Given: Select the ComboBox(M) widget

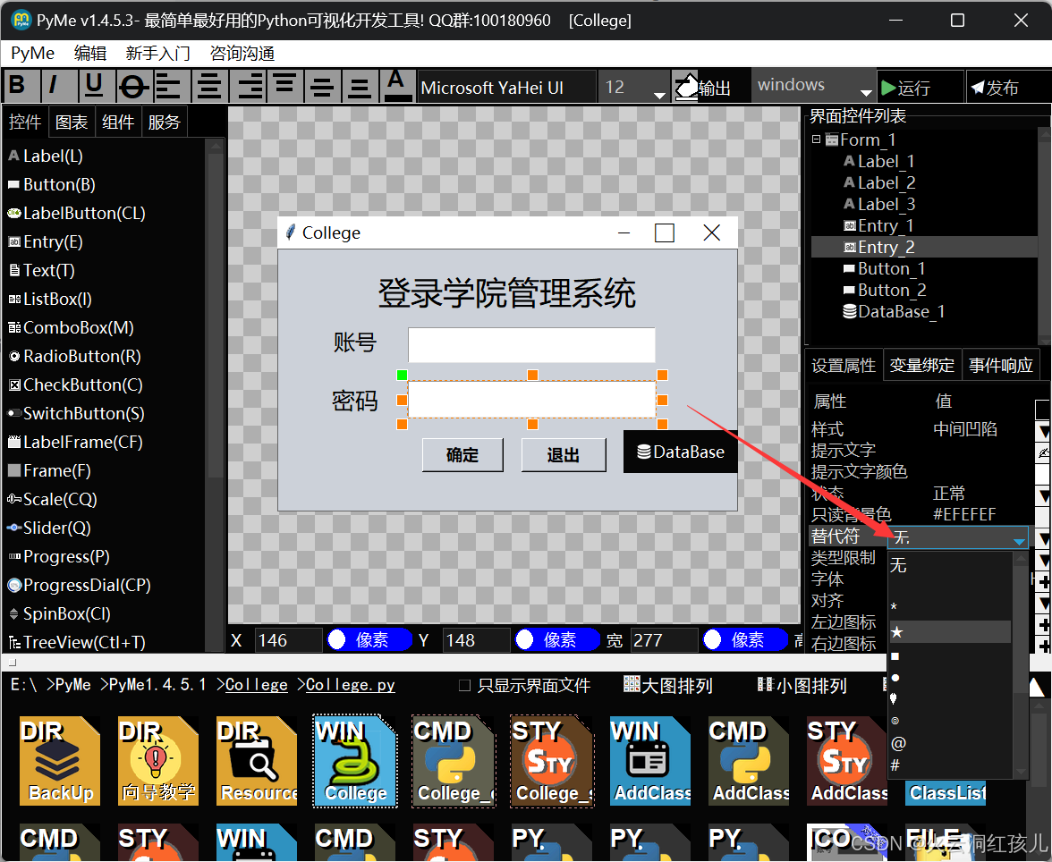Looking at the screenshot, I should click(x=72, y=328).
